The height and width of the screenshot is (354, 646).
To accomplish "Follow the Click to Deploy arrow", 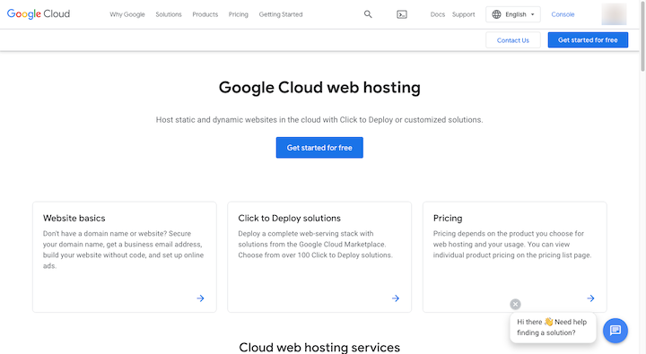I will (x=396, y=298).
